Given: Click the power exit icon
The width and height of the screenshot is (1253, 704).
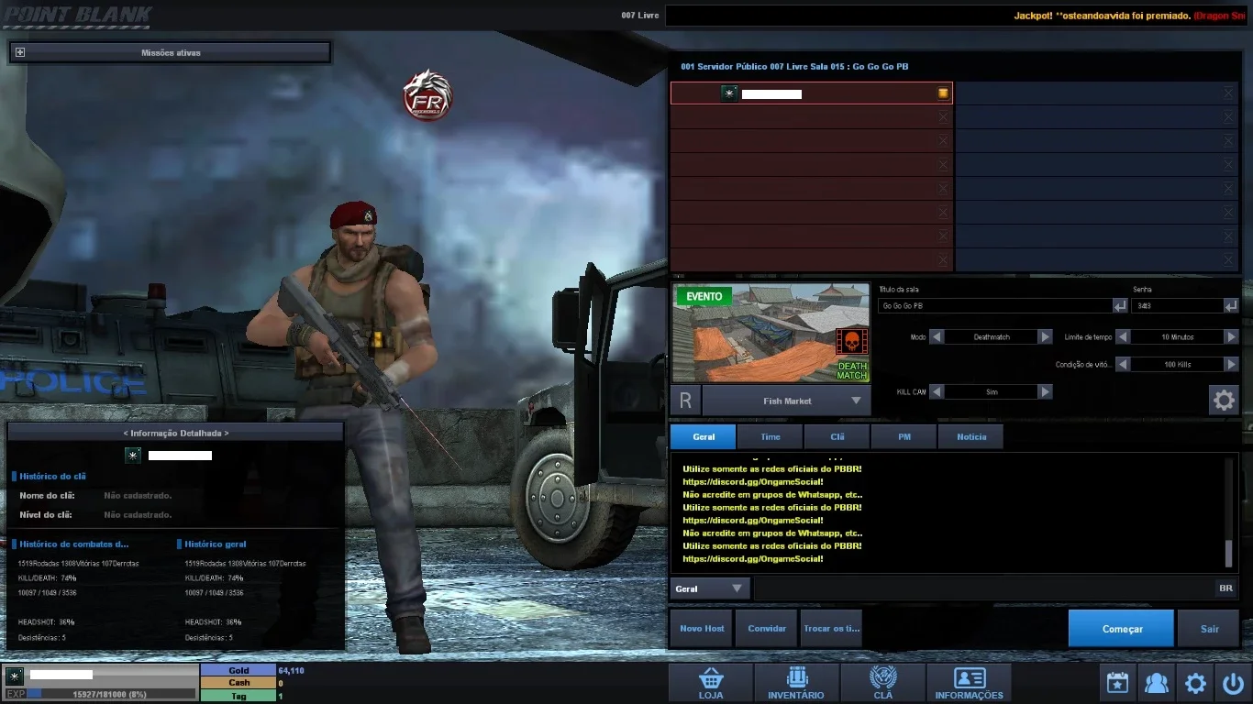Looking at the screenshot, I should (x=1233, y=683).
